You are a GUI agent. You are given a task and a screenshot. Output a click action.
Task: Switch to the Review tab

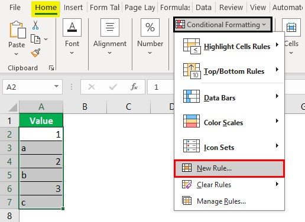pos(231,8)
